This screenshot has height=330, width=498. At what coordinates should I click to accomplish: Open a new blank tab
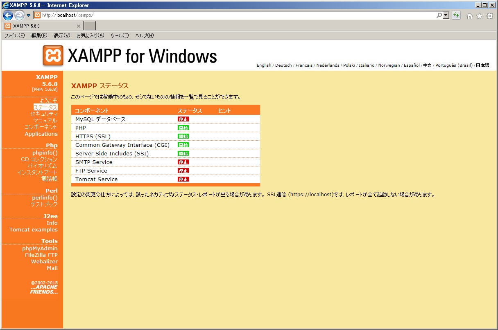pyautogui.click(x=90, y=26)
